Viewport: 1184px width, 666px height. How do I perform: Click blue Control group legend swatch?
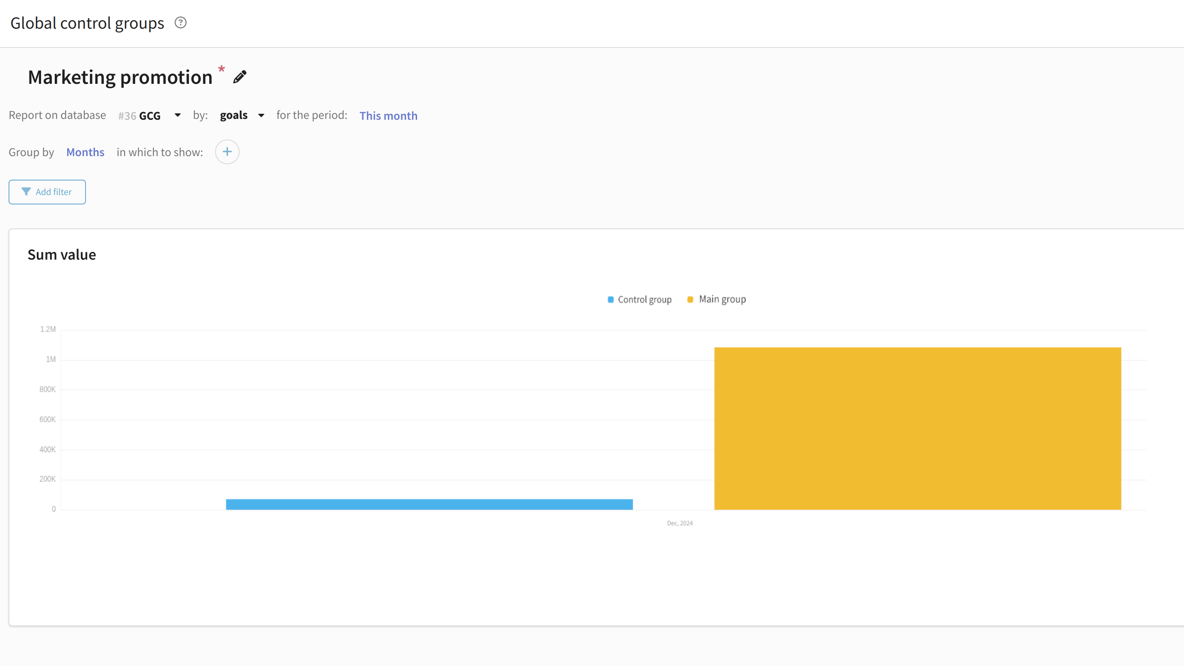pos(610,300)
